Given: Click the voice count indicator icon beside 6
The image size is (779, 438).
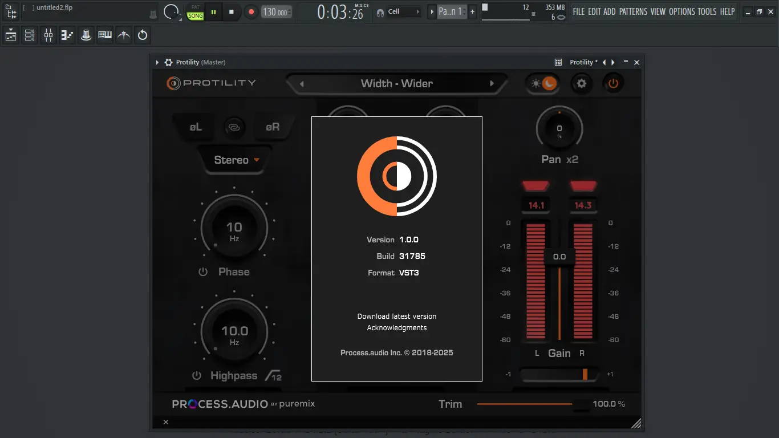Looking at the screenshot, I should click(x=561, y=17).
